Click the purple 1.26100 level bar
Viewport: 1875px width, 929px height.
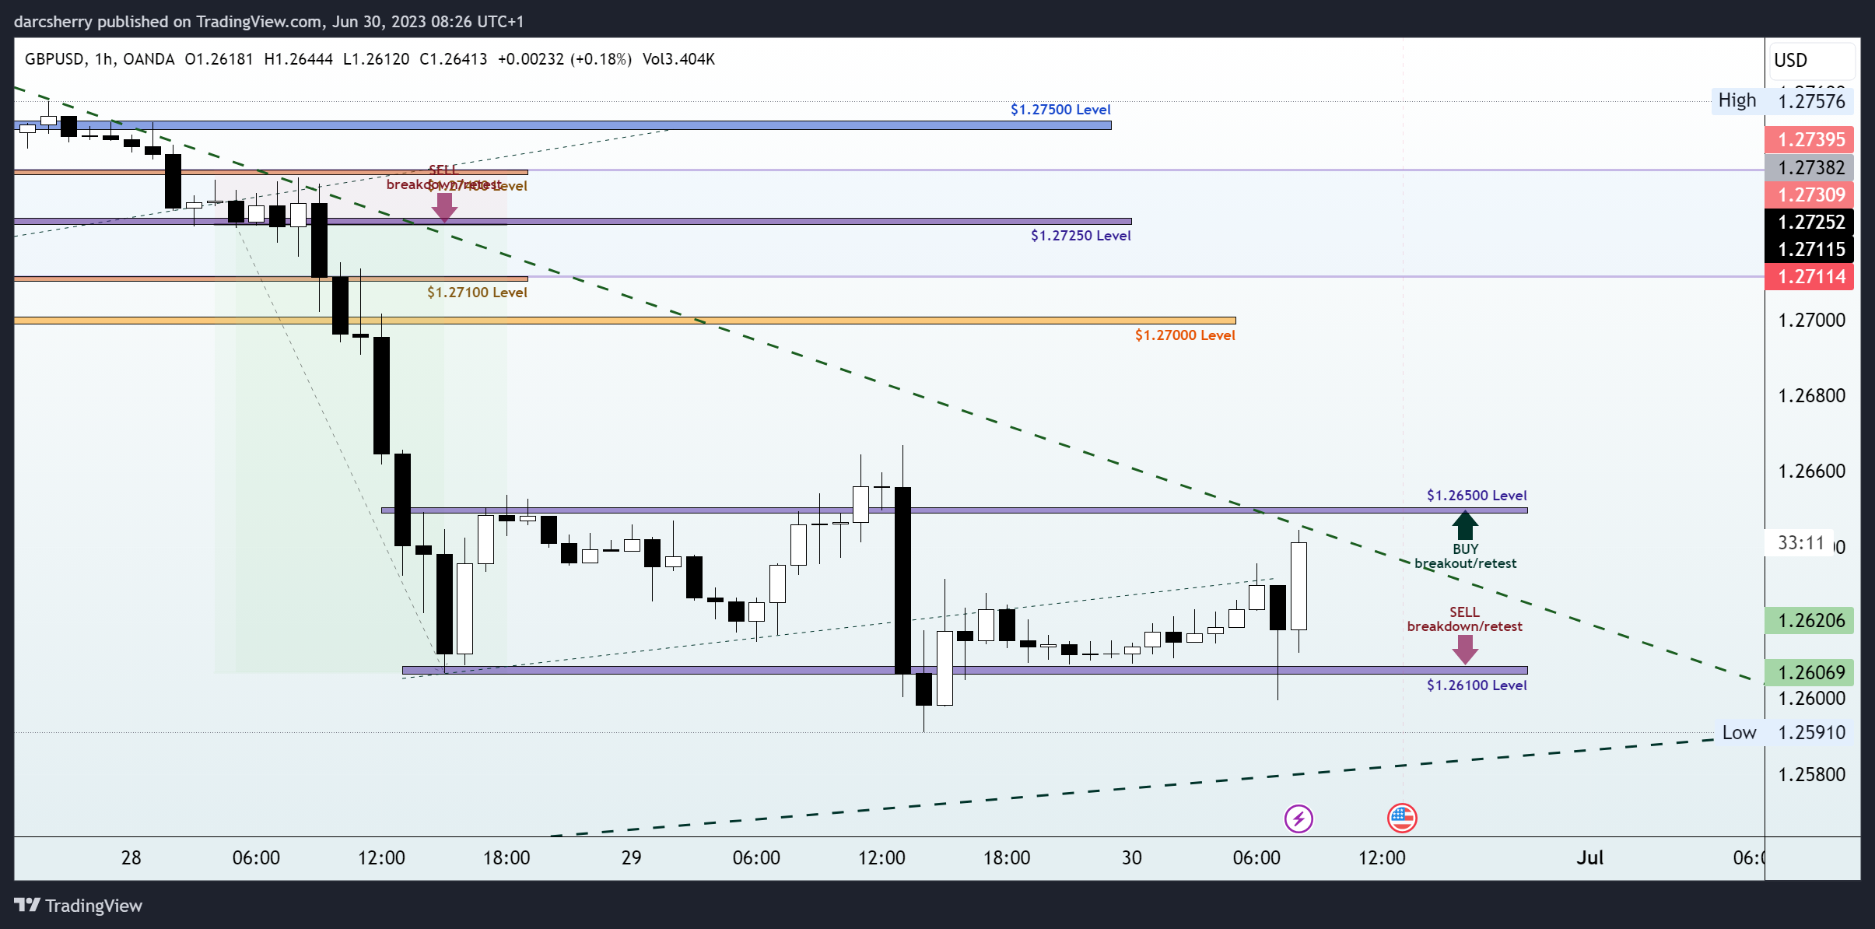point(965,670)
